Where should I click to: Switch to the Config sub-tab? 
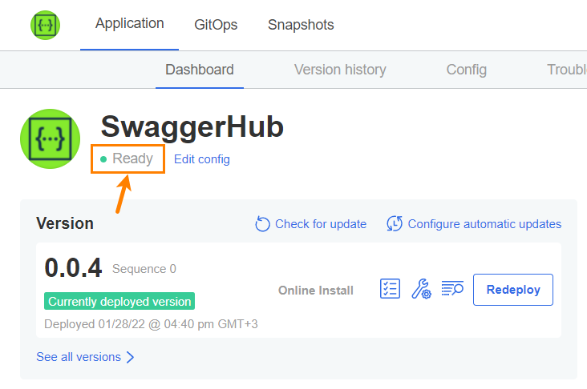[467, 70]
